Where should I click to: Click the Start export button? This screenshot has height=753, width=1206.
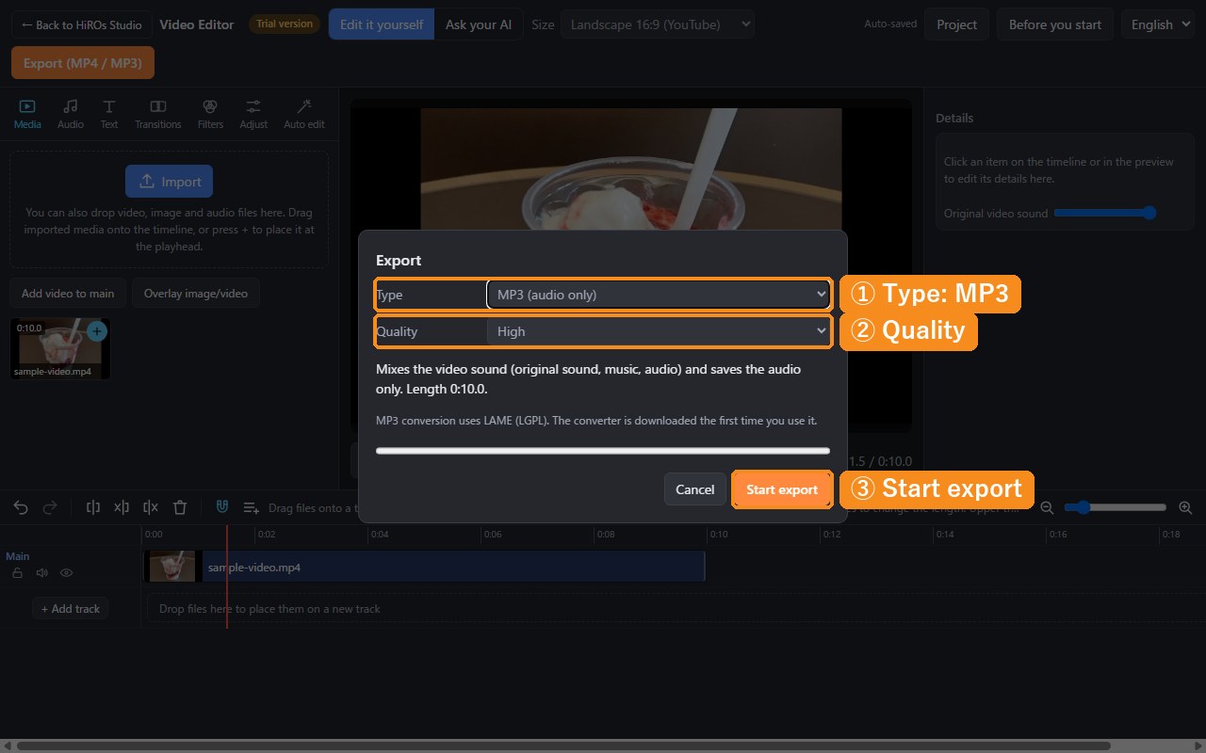click(x=782, y=489)
